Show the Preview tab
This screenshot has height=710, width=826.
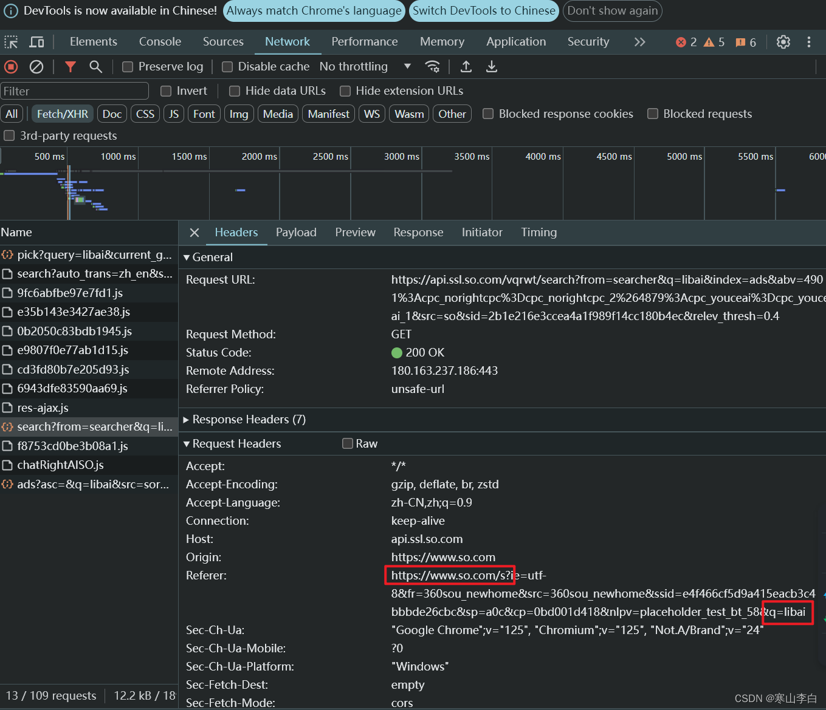tap(356, 233)
